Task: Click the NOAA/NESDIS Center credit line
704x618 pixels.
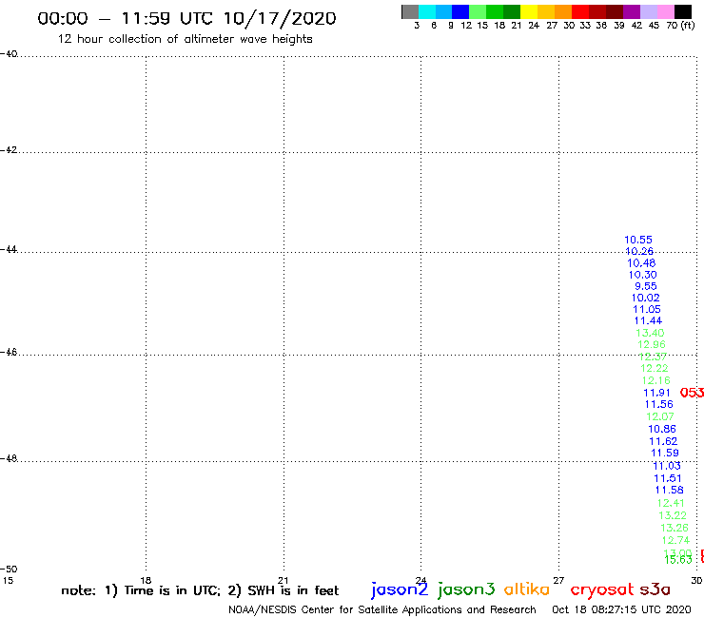Action: (x=382, y=609)
